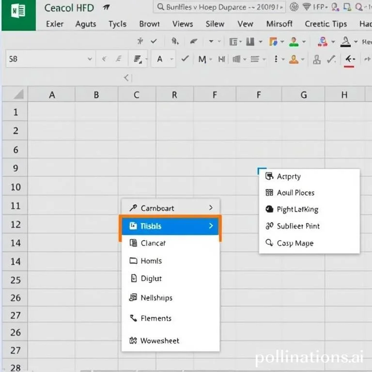
Task: Expand the Carnboart submenu arrow
Action: [x=211, y=208]
